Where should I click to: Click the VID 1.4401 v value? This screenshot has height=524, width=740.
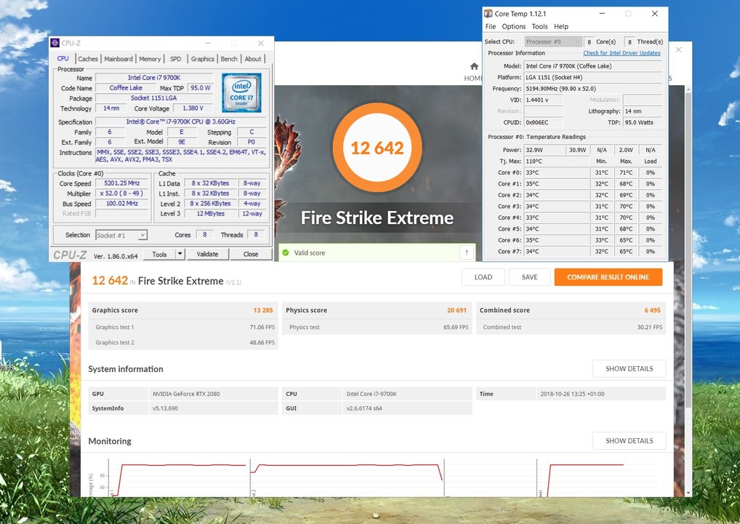pyautogui.click(x=543, y=100)
